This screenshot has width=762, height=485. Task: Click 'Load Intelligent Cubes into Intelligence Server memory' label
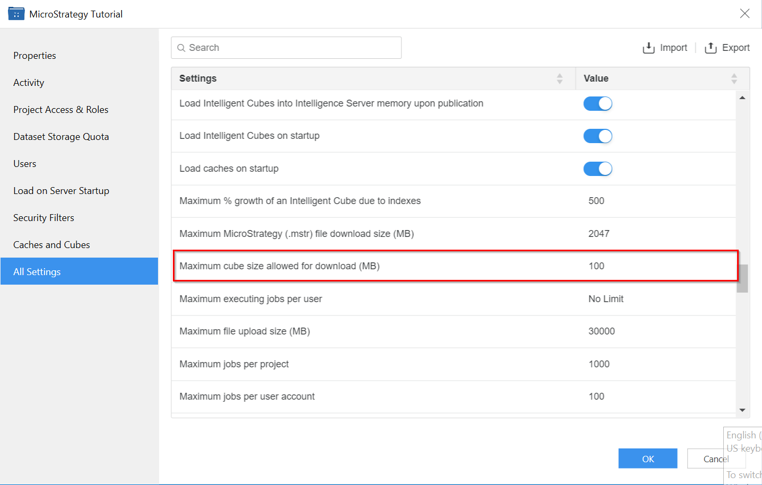pyautogui.click(x=331, y=103)
